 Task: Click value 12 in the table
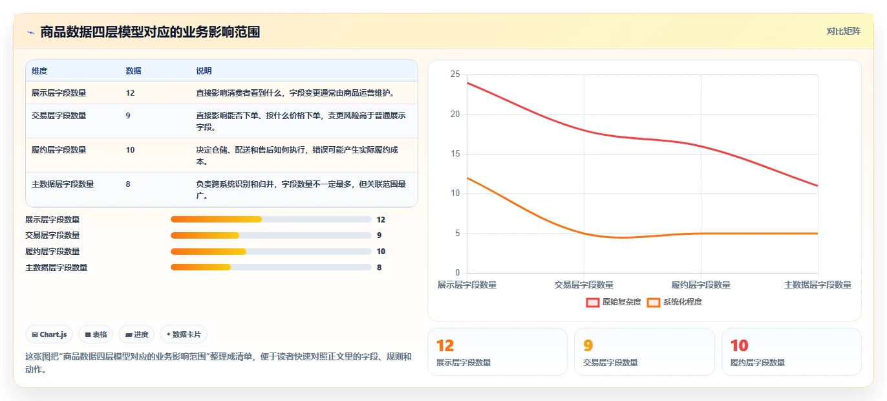[x=130, y=93]
